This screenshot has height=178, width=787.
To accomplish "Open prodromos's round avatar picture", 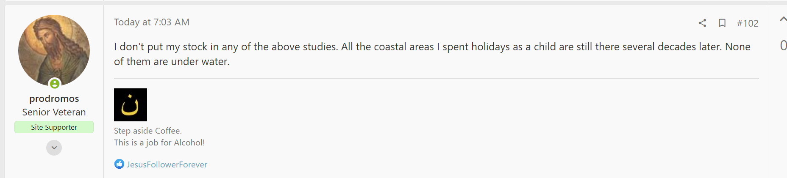I will pyautogui.click(x=54, y=50).
